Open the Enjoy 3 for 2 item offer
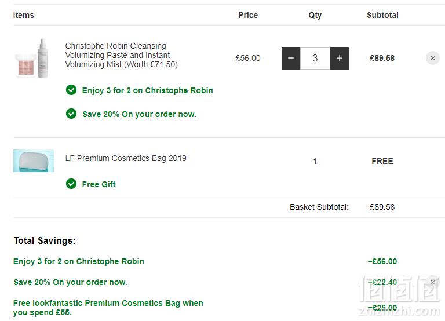The width and height of the screenshot is (445, 321). coord(147,90)
